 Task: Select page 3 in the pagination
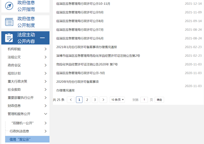pos(95,100)
